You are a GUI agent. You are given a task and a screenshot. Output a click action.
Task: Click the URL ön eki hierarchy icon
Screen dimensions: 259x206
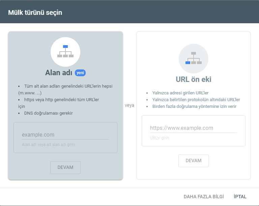point(193,58)
